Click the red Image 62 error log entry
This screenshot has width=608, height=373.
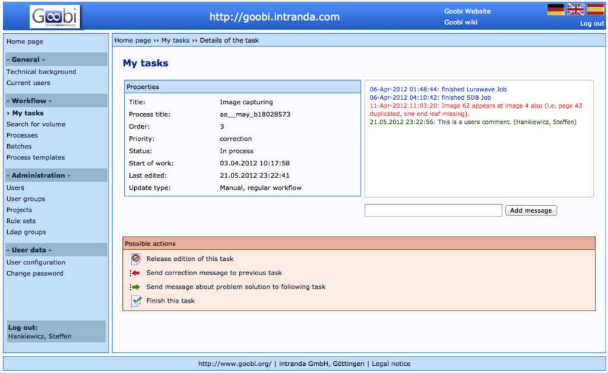tap(476, 110)
